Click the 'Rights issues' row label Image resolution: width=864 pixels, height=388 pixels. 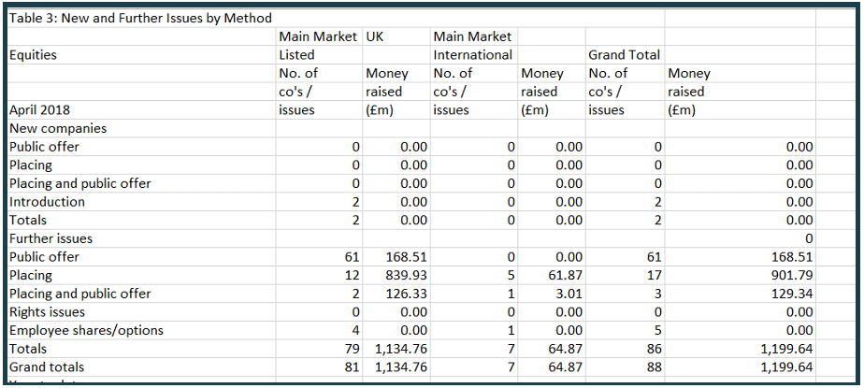click(x=47, y=312)
